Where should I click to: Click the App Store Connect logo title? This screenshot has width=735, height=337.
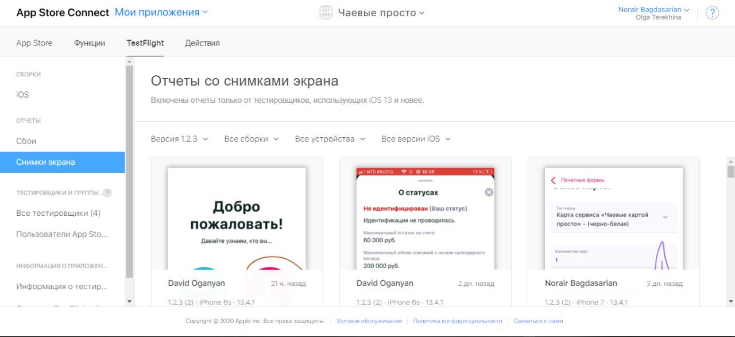pos(63,13)
